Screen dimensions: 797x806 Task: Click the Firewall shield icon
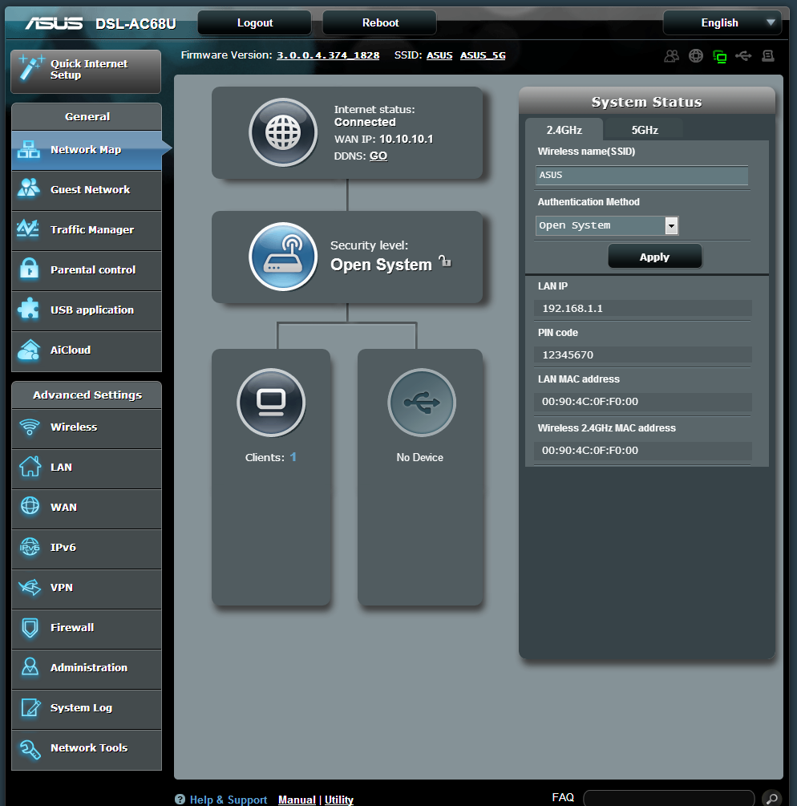click(x=30, y=627)
